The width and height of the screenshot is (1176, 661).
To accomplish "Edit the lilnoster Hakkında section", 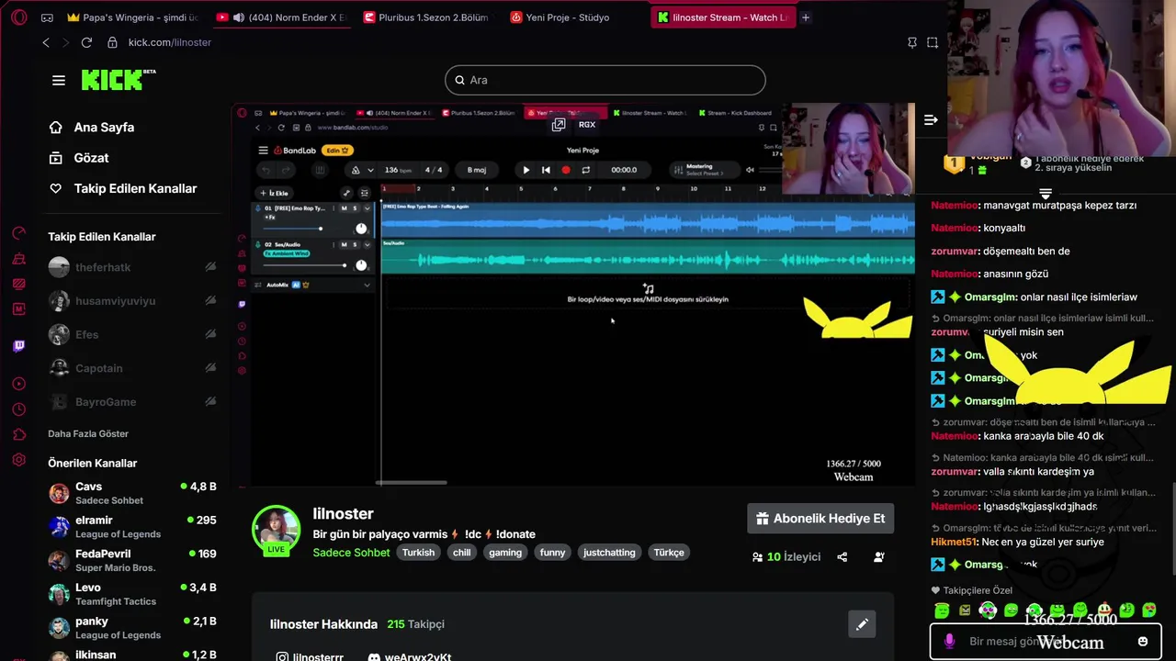I will (x=862, y=624).
